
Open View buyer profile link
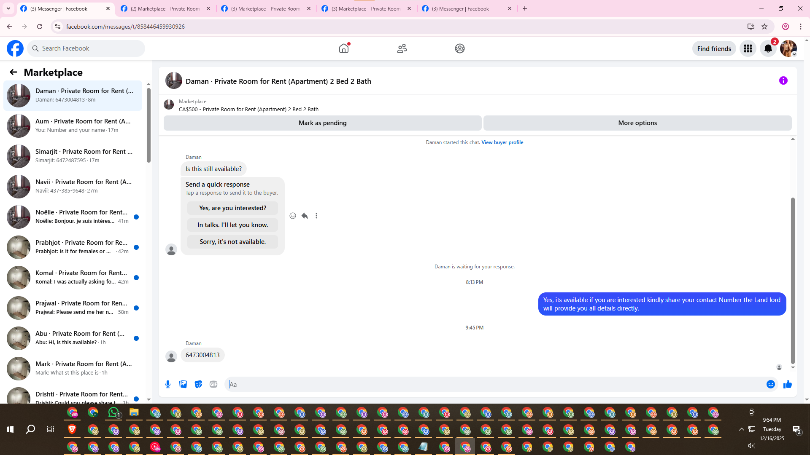502,142
